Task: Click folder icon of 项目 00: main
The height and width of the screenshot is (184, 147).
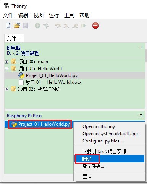Action: 13,62
